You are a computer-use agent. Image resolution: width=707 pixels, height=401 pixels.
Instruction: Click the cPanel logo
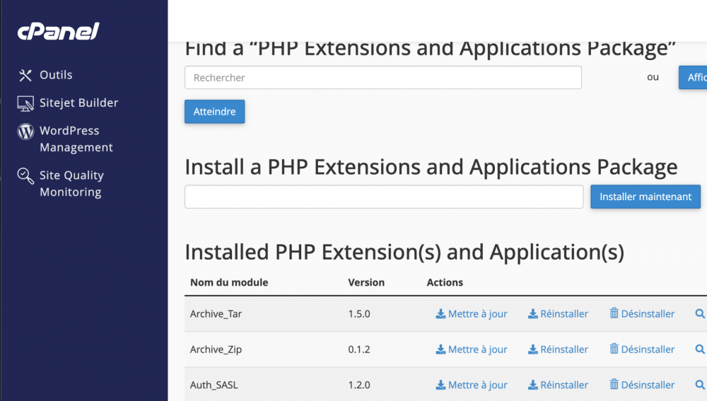58,32
